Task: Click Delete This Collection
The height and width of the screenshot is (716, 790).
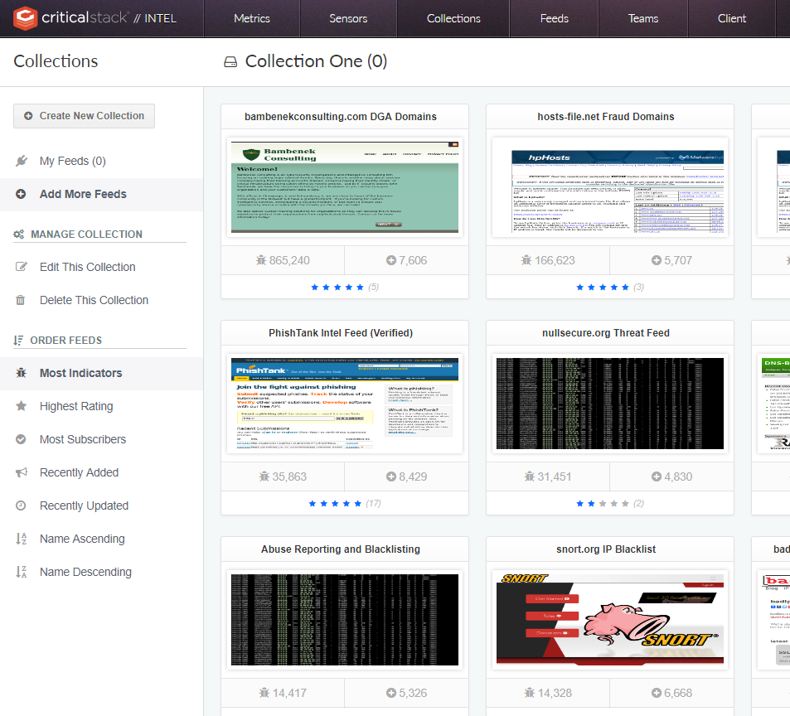Action: pyautogui.click(x=95, y=300)
